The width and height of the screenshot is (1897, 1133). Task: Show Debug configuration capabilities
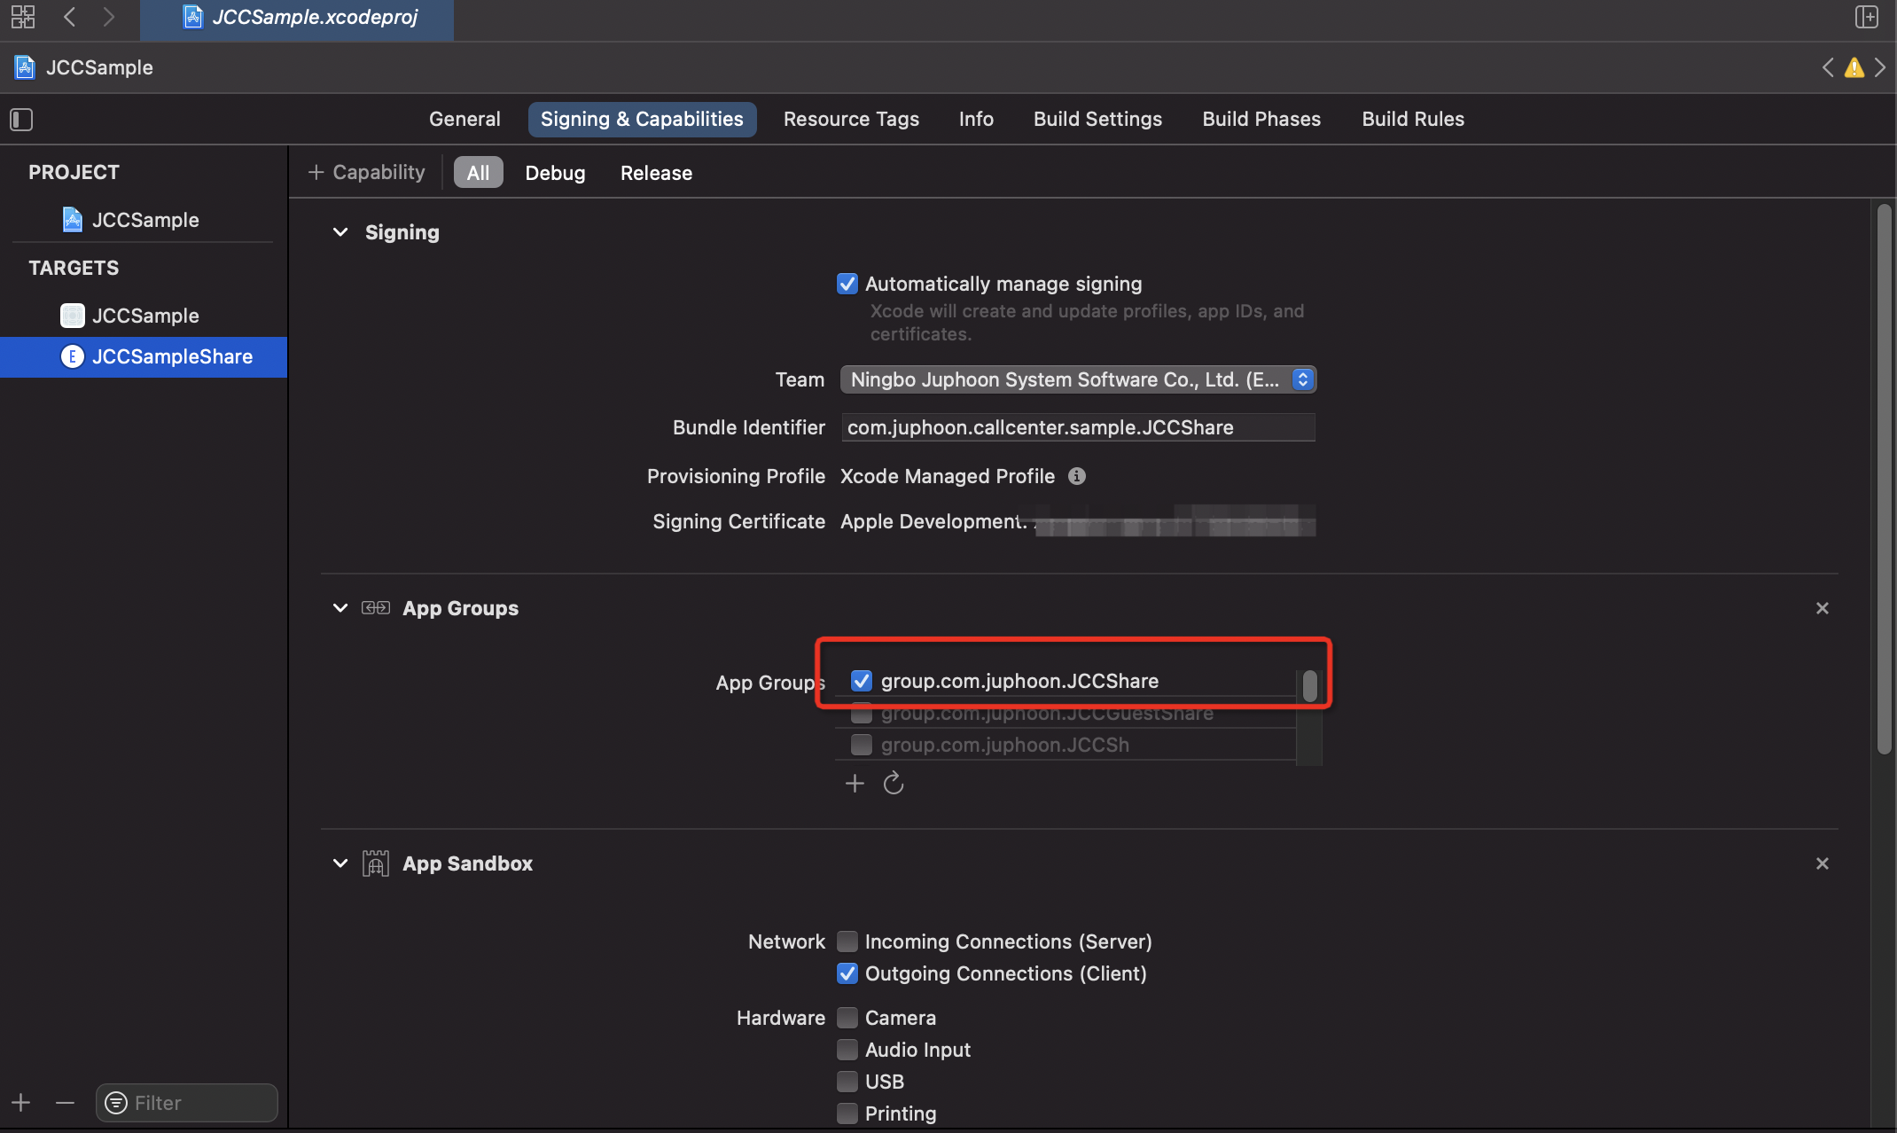tap(555, 172)
